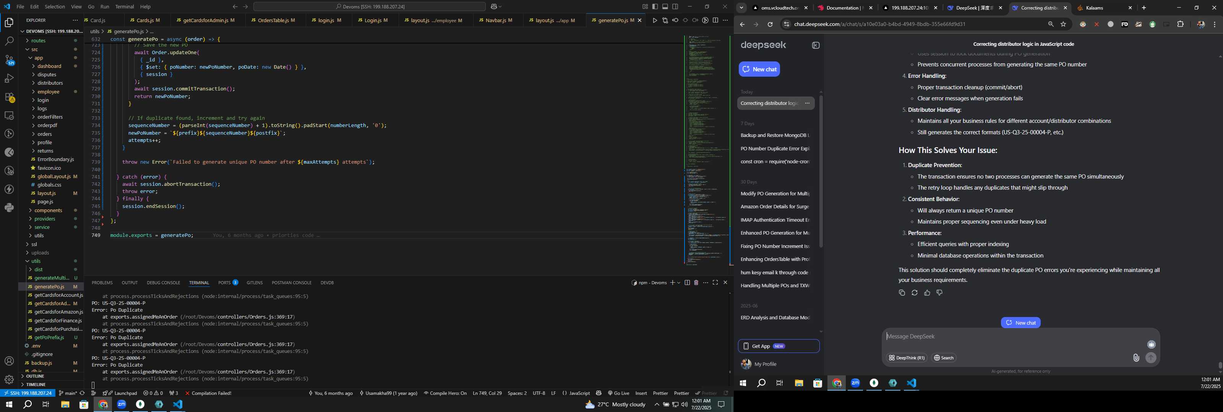
Task: Attach a file using the paperclip icon
Action: click(x=1136, y=358)
